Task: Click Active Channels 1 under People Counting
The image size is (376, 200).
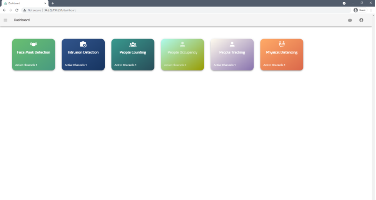Action: coord(125,65)
